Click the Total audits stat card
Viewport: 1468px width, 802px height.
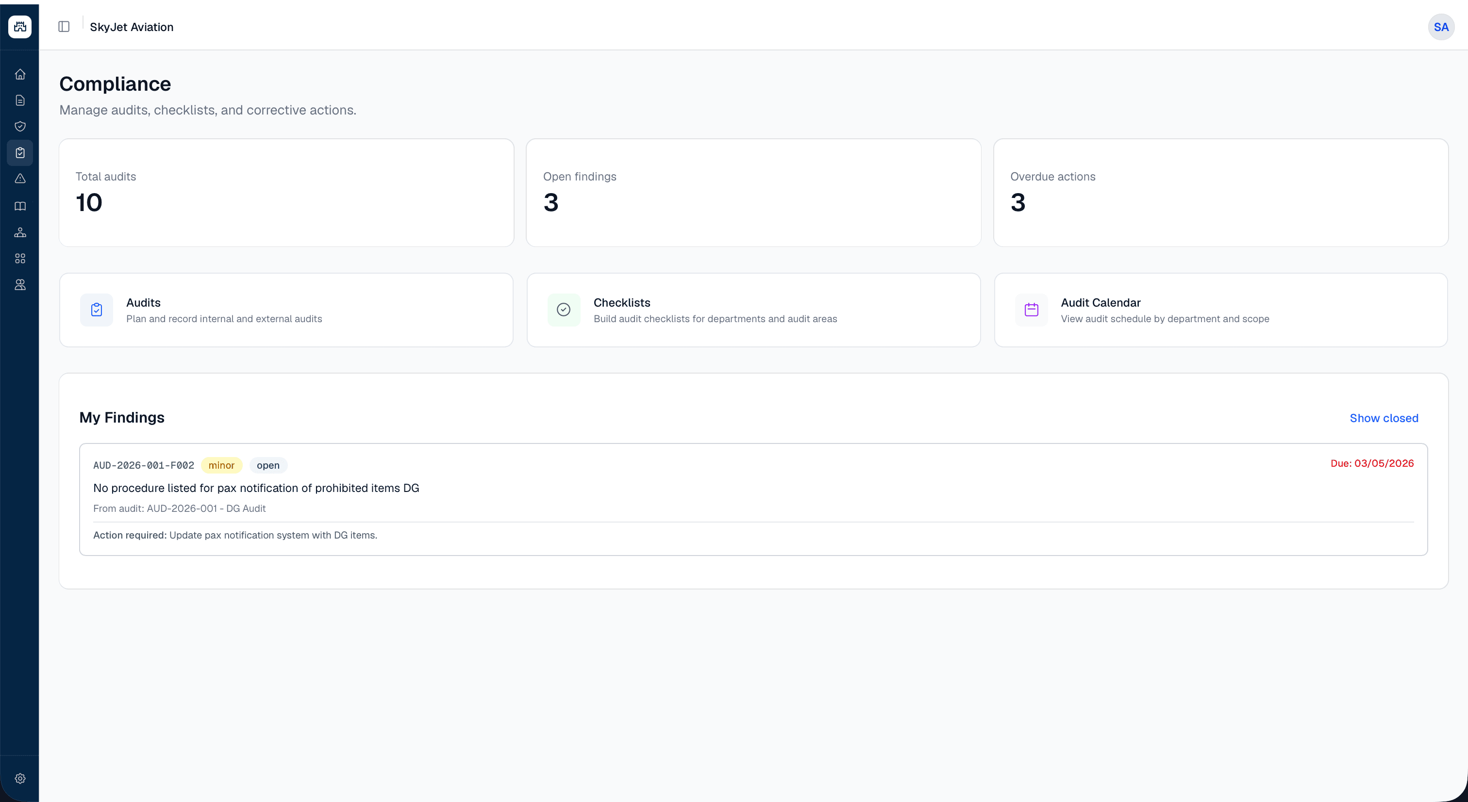[x=286, y=193]
